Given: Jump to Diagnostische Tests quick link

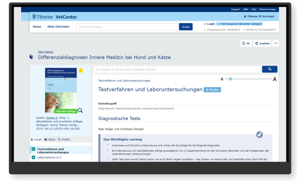Looking at the screenshot, I should (x=110, y=109).
